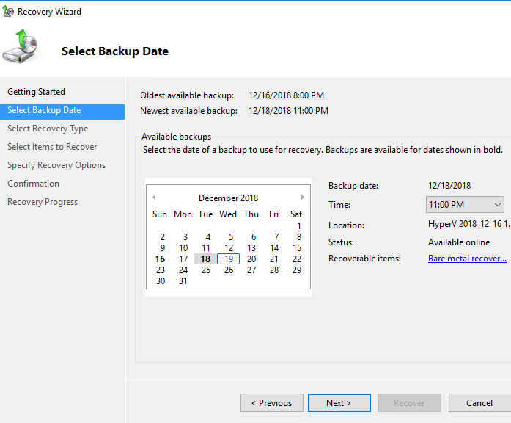
Task: Select December 16 in calendar
Action: (x=160, y=259)
